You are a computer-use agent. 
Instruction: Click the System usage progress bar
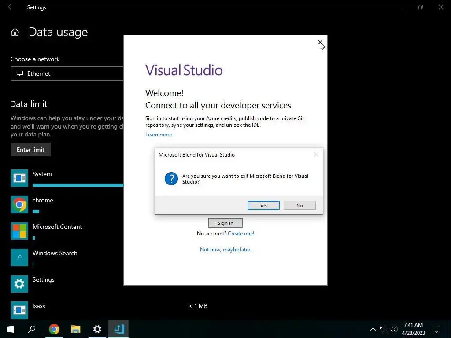[78, 185]
